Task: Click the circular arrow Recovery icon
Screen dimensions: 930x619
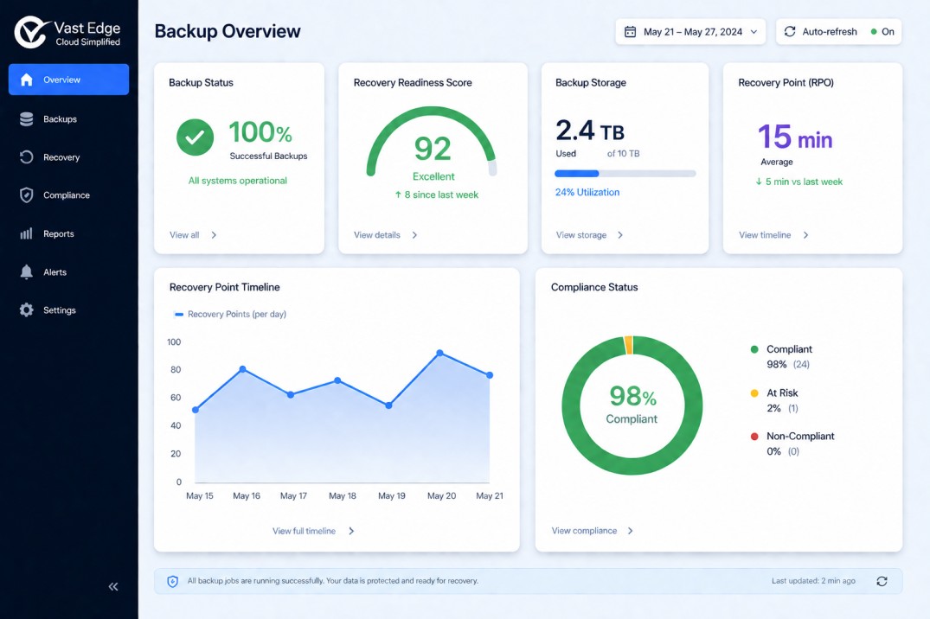Action: tap(27, 157)
